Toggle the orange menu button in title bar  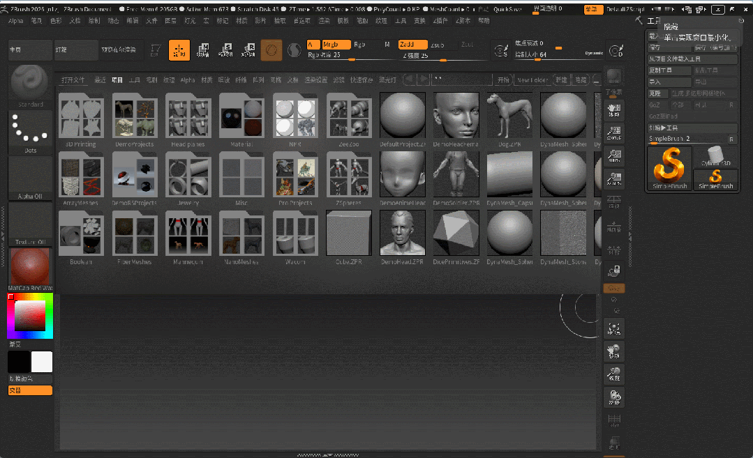[x=593, y=9]
